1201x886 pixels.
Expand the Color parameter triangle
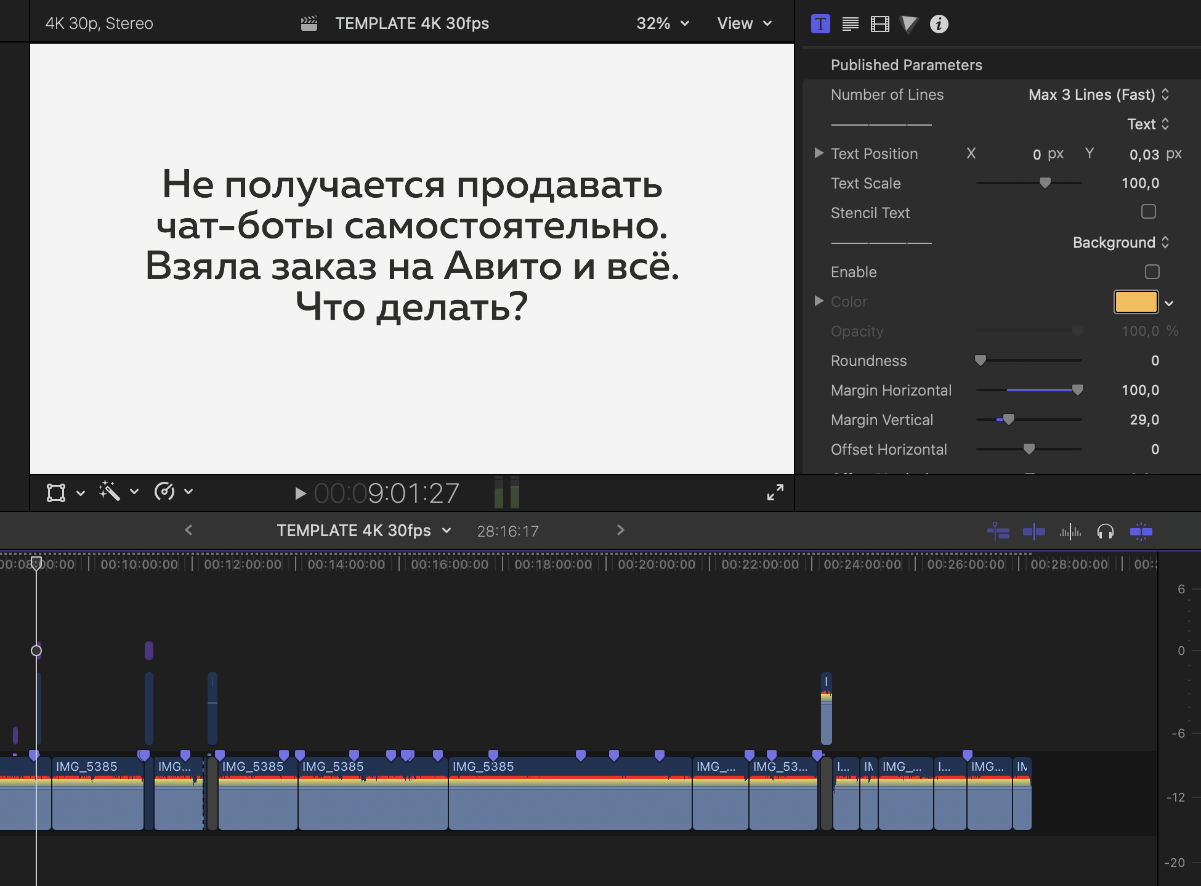coord(819,301)
